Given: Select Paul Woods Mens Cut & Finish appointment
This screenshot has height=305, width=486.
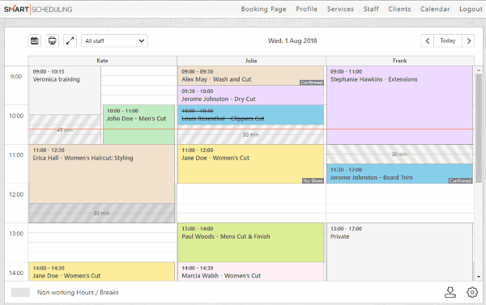Looking at the screenshot, I should pyautogui.click(x=250, y=243).
